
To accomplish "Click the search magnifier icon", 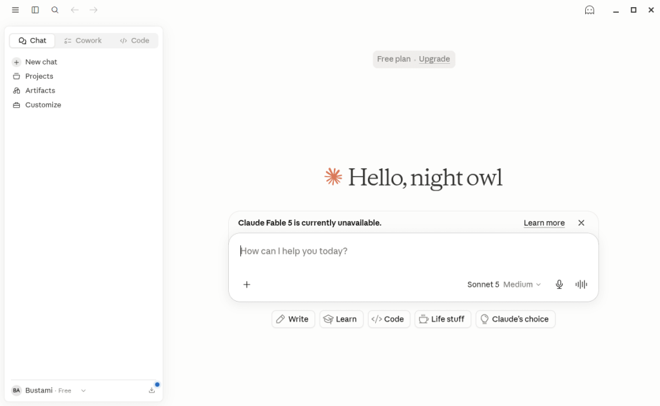I will (x=55, y=10).
